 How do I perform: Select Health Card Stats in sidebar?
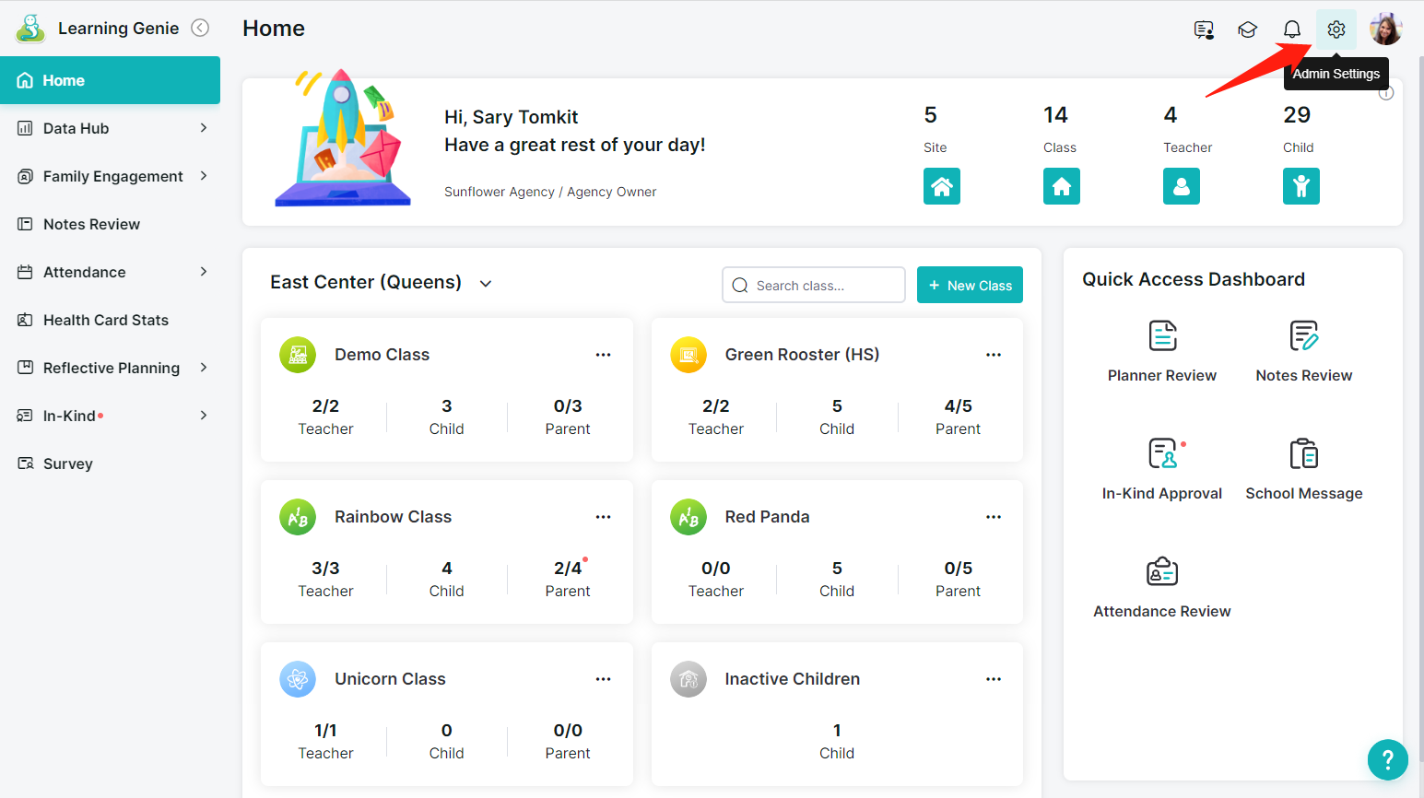tap(105, 320)
